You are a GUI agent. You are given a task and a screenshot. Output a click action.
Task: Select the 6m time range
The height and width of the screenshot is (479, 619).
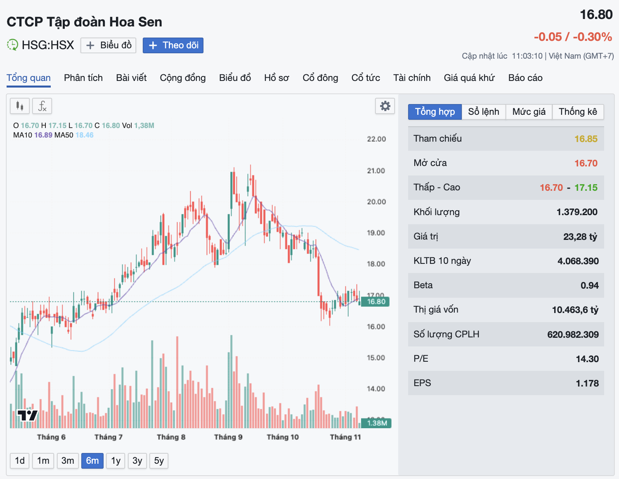[92, 460]
